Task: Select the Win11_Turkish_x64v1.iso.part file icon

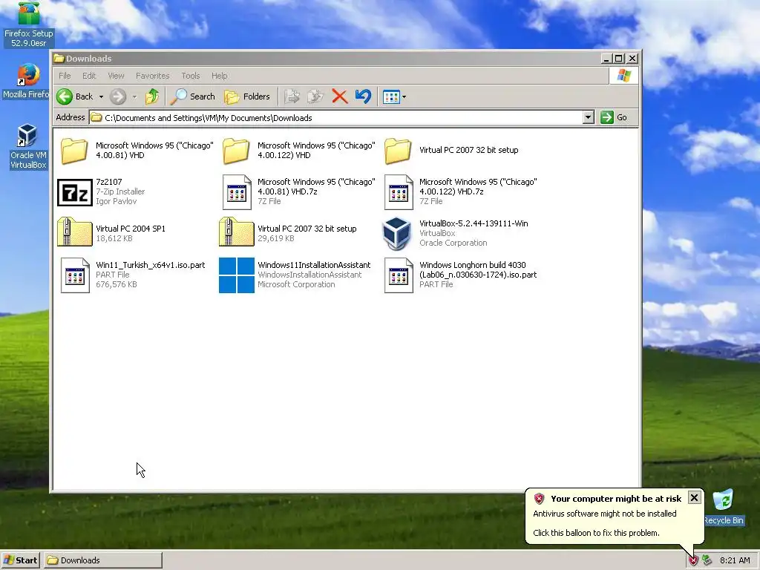Action: [x=75, y=275]
